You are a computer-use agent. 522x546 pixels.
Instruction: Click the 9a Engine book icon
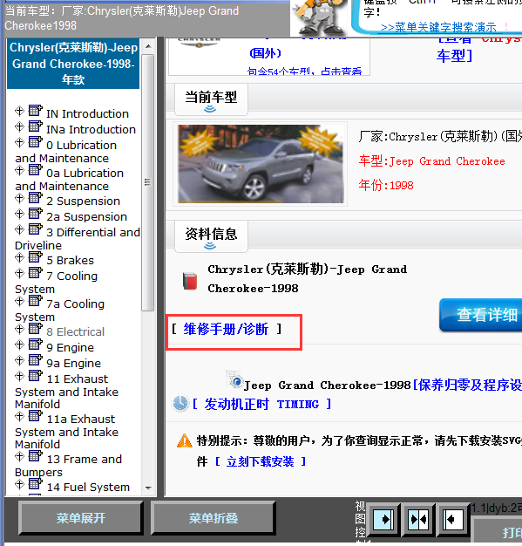pyautogui.click(x=35, y=359)
